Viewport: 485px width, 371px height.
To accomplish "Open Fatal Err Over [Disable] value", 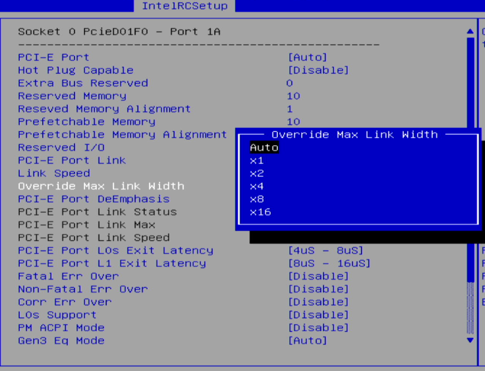I will [x=318, y=276].
